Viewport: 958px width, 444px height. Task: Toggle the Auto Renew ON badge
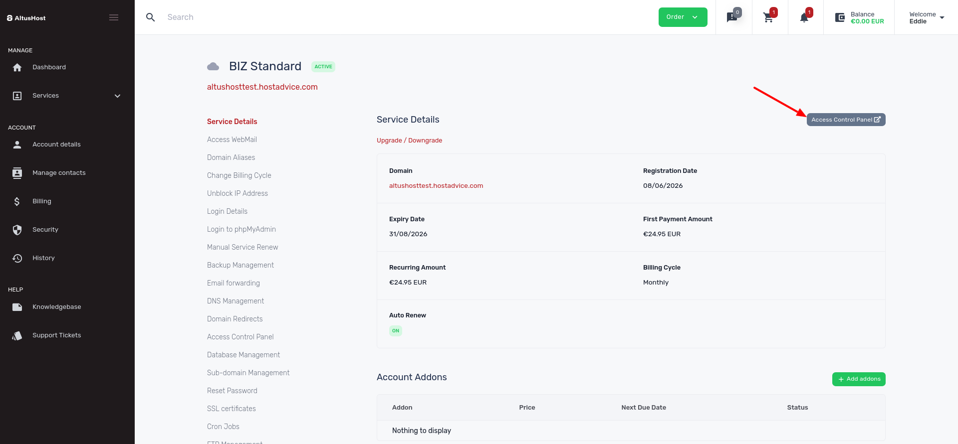click(396, 331)
